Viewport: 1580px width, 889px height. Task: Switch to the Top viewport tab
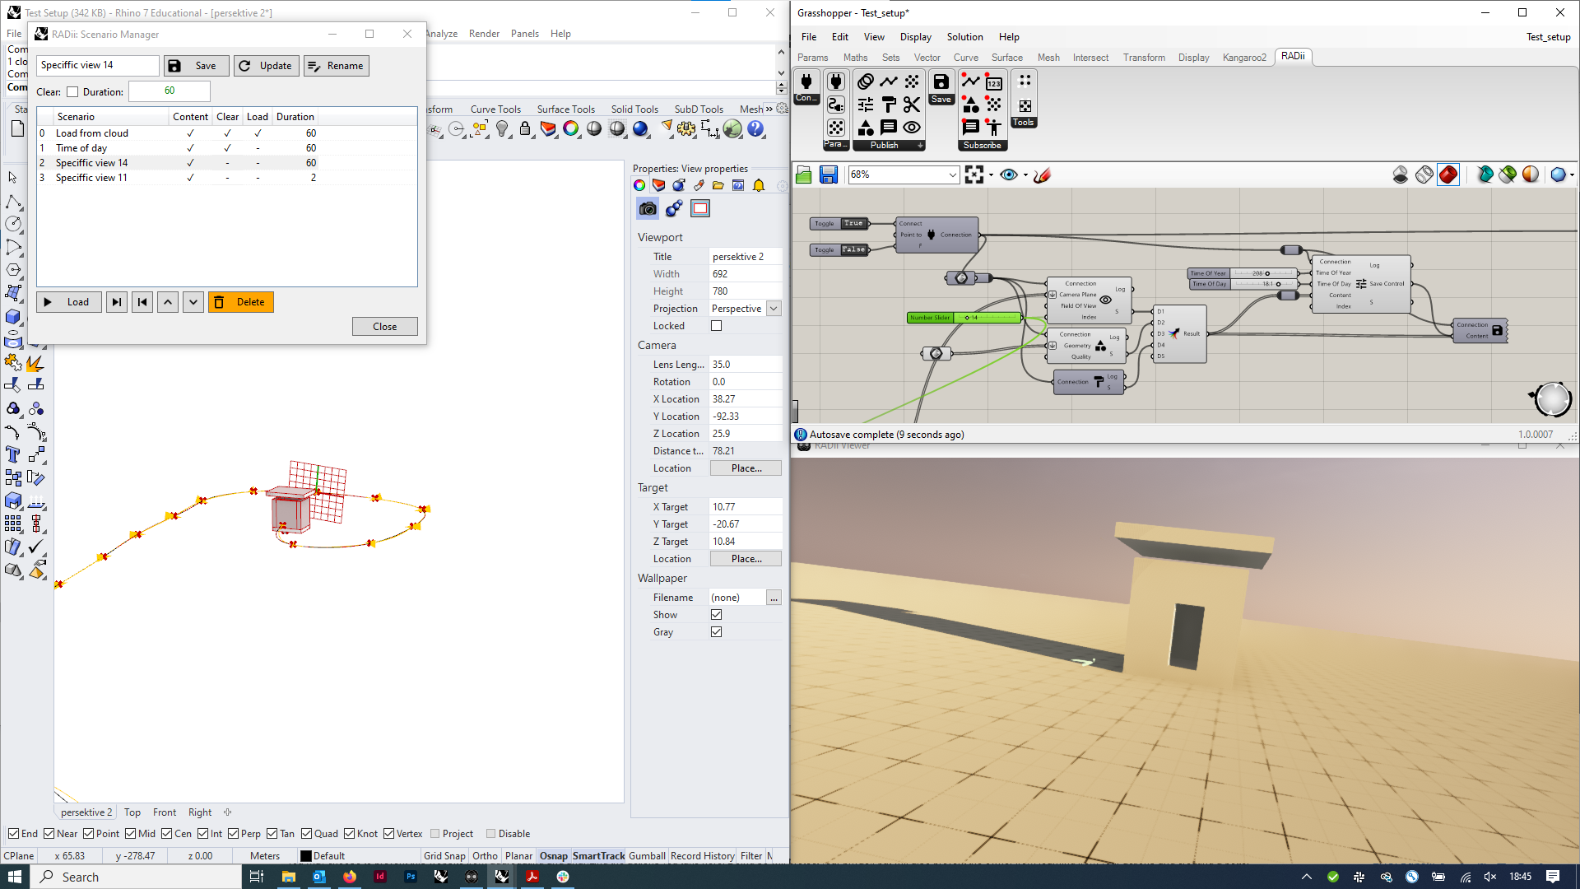tap(132, 812)
